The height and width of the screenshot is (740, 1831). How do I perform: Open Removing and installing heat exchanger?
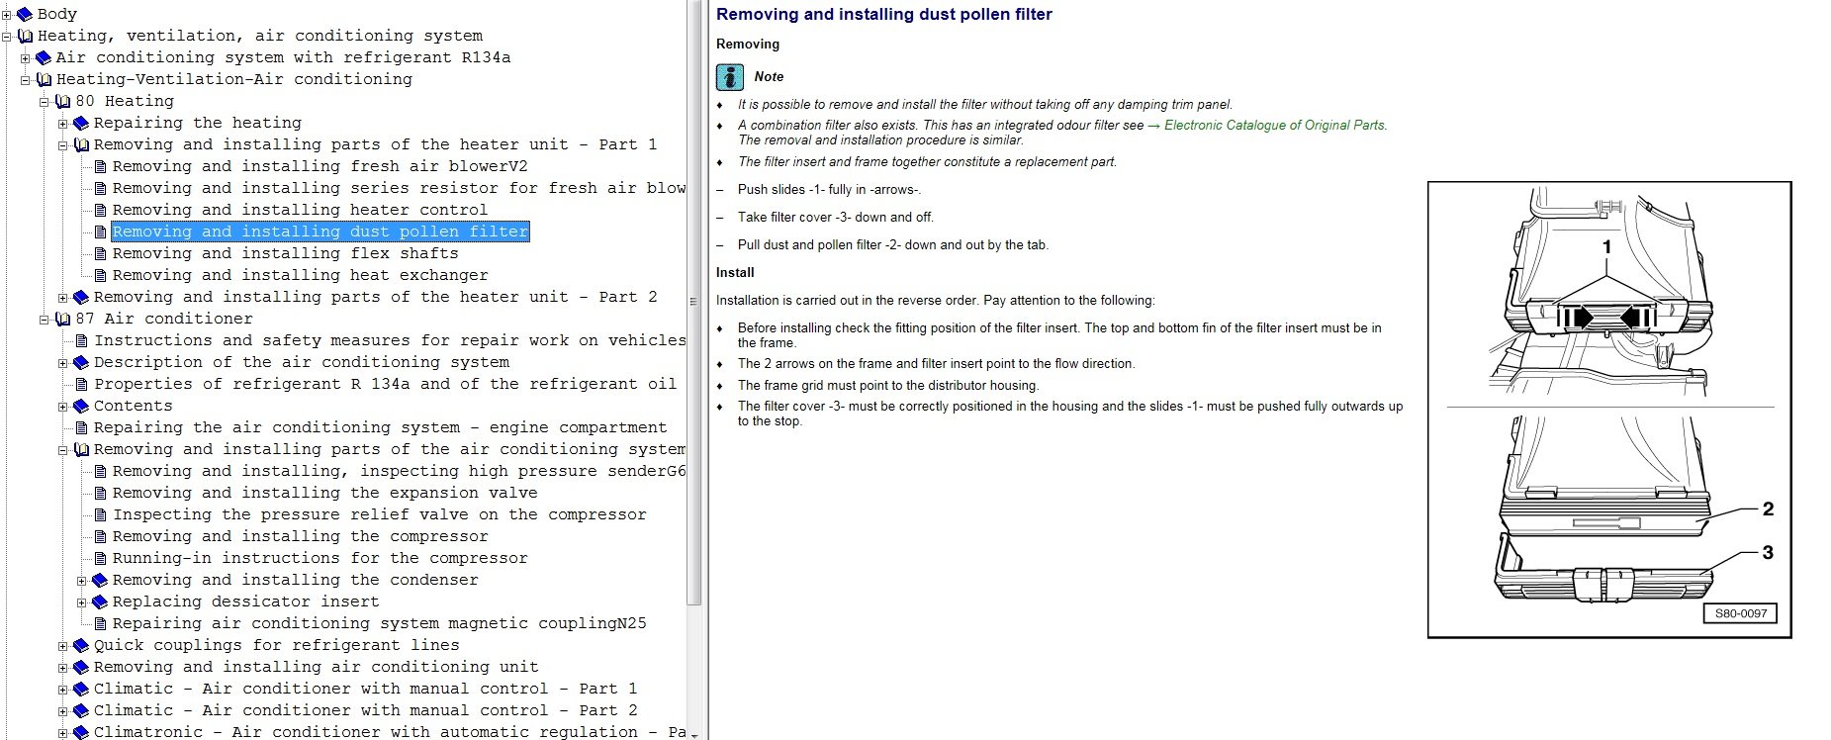tap(301, 276)
